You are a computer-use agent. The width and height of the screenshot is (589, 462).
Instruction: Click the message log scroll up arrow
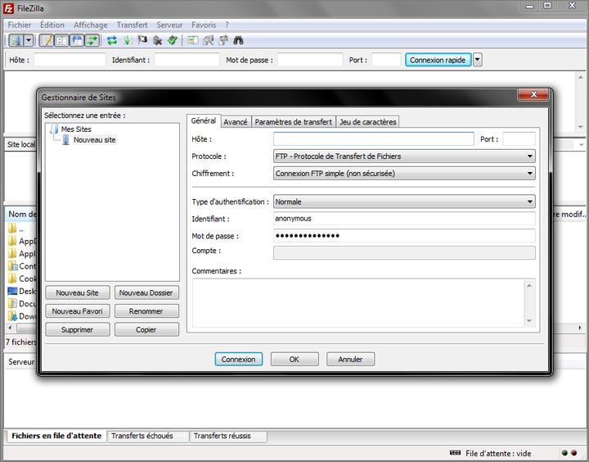580,77
